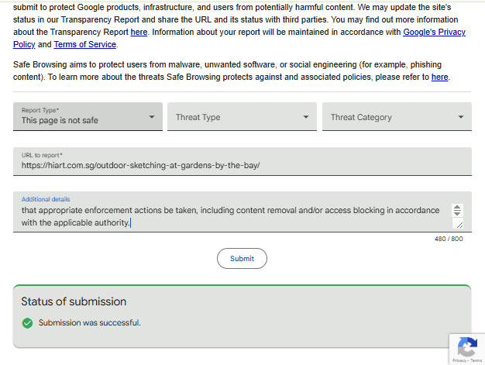Focus the URL to report field
Viewport: 485px width, 365px height.
click(242, 161)
